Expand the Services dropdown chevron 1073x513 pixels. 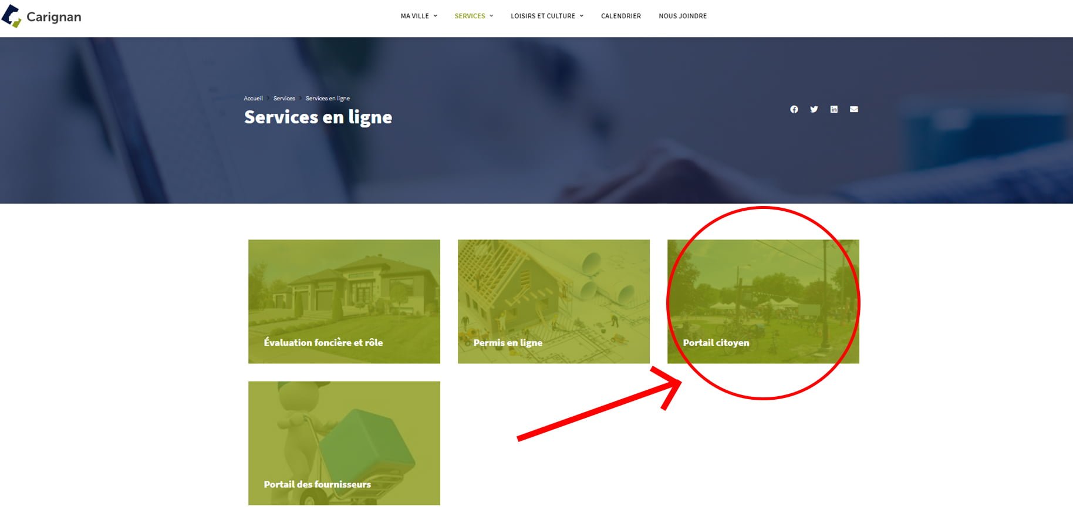[492, 16]
